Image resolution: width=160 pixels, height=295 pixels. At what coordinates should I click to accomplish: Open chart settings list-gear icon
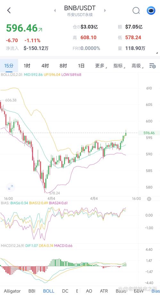[x=152, y=66]
